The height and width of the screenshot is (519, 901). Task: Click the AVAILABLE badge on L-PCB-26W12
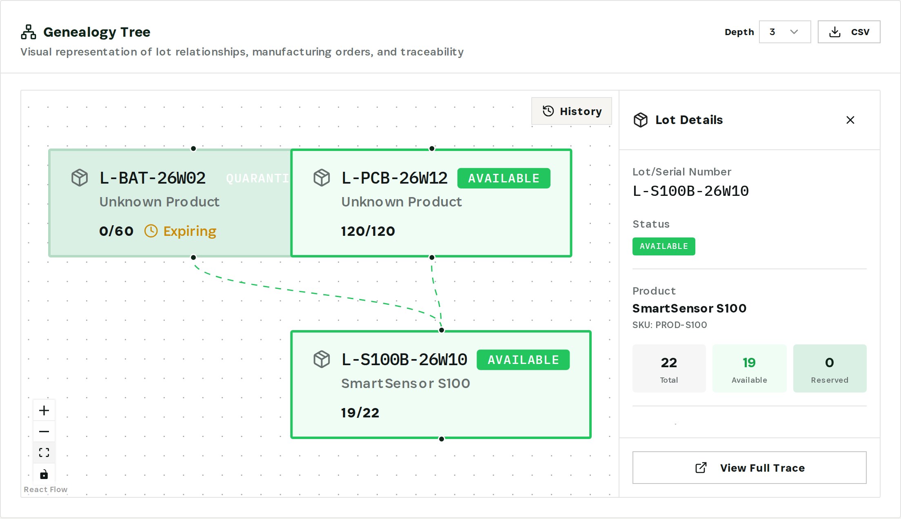coord(504,178)
